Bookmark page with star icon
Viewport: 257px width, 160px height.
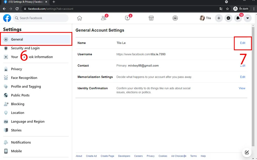(x=227, y=9)
